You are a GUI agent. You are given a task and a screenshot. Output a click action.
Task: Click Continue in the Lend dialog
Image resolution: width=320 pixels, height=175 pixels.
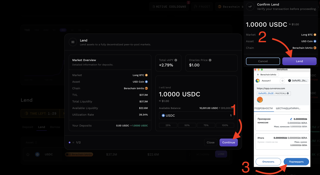pyautogui.click(x=228, y=142)
